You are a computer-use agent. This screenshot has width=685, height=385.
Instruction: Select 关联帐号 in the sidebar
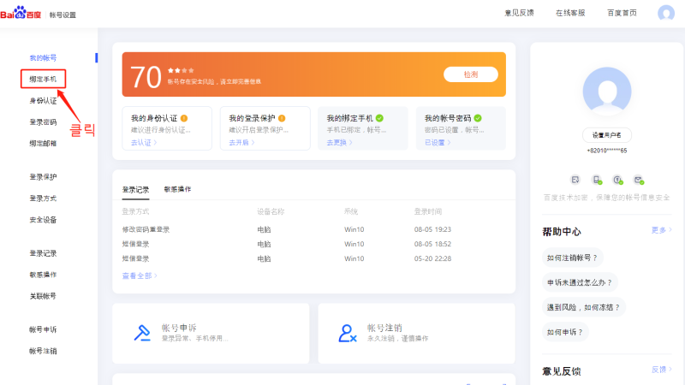pyautogui.click(x=43, y=296)
